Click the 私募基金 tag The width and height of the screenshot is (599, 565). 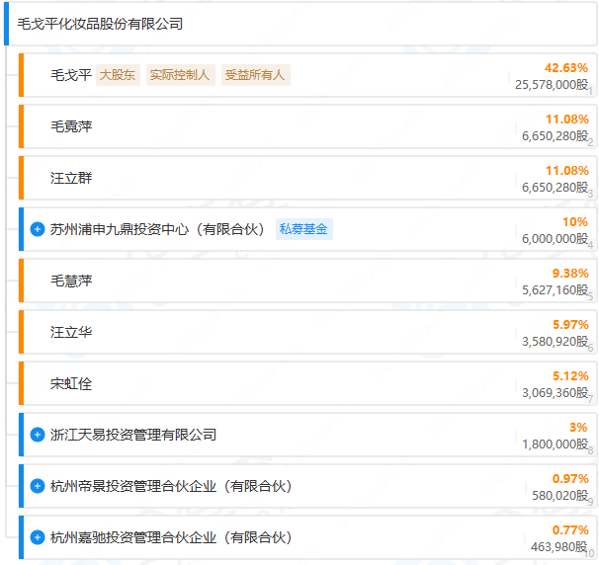(304, 229)
